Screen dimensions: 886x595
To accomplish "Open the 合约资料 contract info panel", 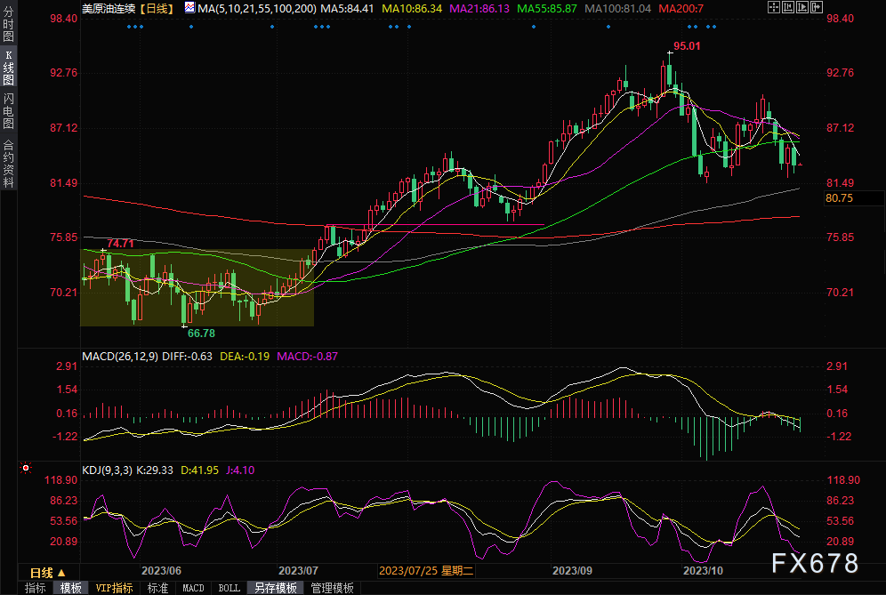I will tap(8, 163).
